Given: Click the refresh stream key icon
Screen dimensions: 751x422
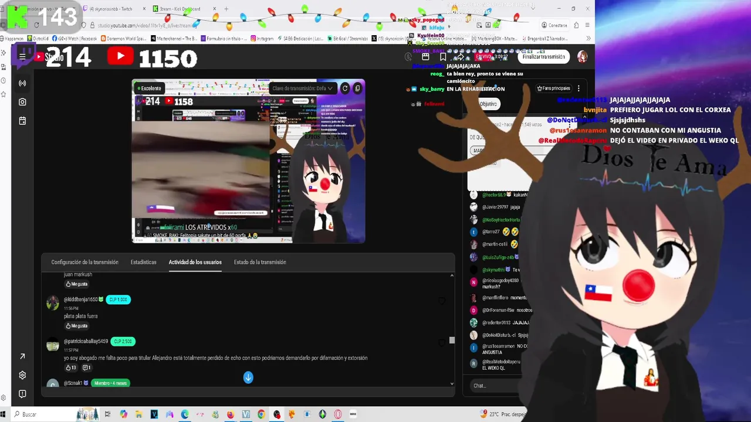Looking at the screenshot, I should (345, 89).
